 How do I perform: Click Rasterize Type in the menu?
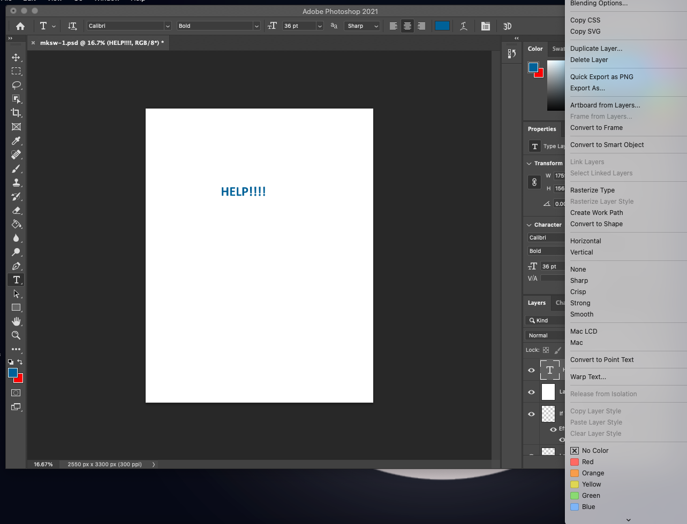point(592,190)
